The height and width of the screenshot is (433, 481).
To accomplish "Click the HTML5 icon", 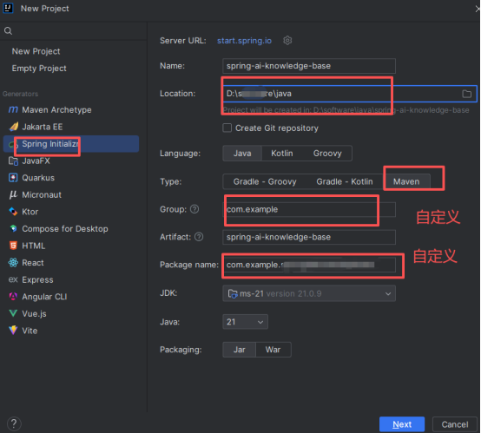I will (13, 246).
